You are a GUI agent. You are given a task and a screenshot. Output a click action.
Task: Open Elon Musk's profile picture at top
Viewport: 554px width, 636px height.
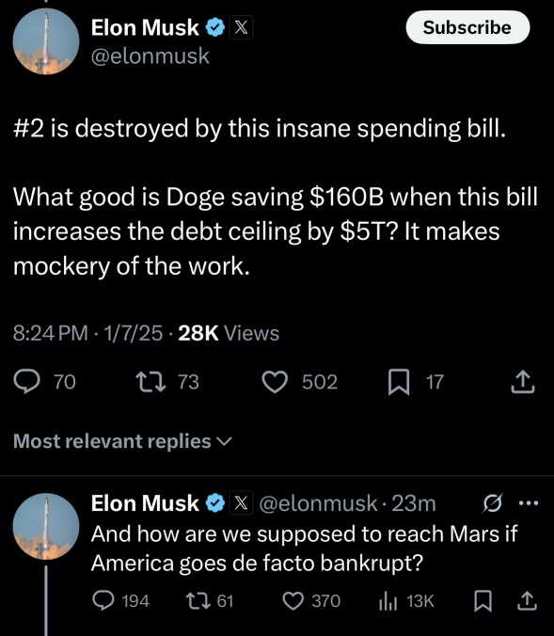[46, 41]
